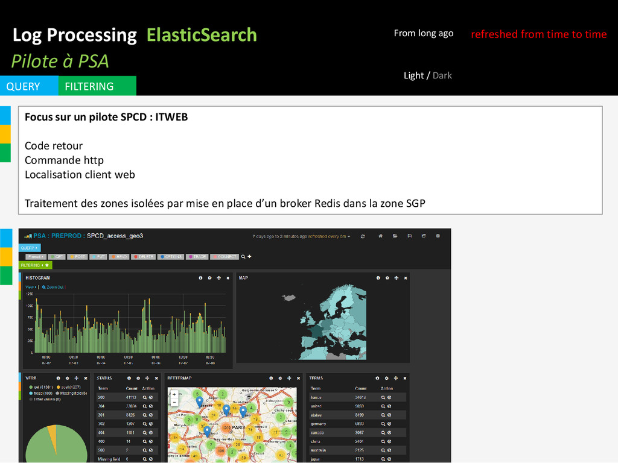
Task: Click 'refreshed from time to time' text
Action: [x=539, y=34]
